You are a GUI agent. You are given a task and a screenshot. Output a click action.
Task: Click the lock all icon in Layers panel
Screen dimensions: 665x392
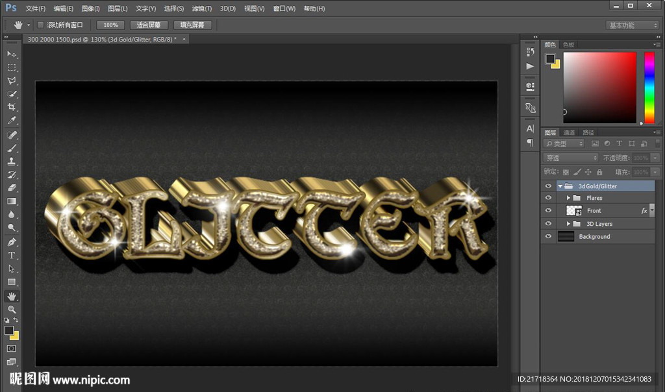(599, 172)
